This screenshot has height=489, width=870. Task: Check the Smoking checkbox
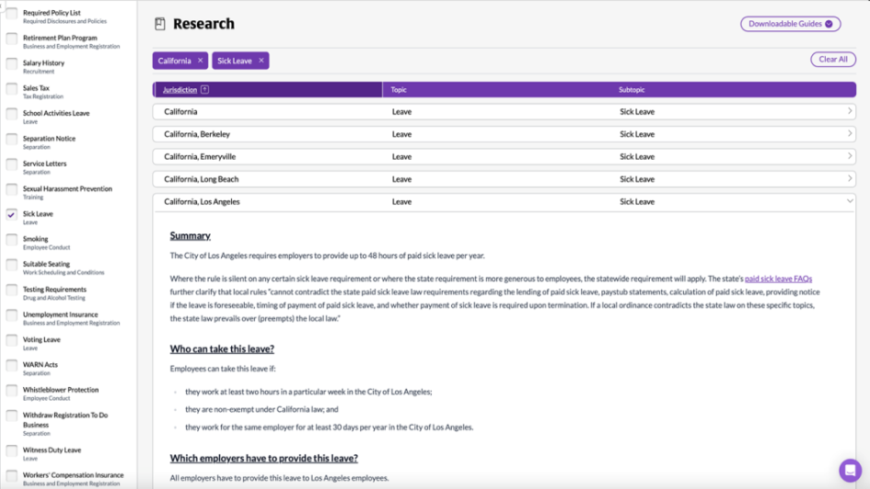[12, 240]
